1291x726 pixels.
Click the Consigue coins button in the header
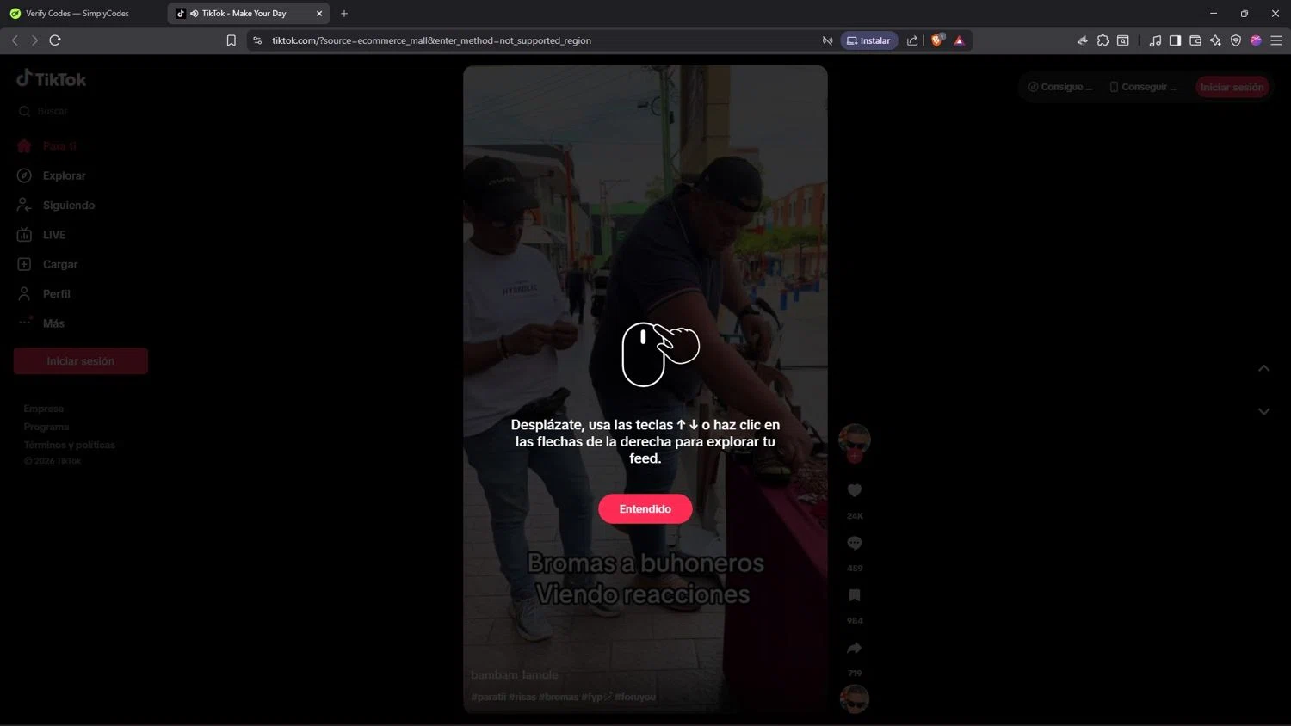point(1060,87)
